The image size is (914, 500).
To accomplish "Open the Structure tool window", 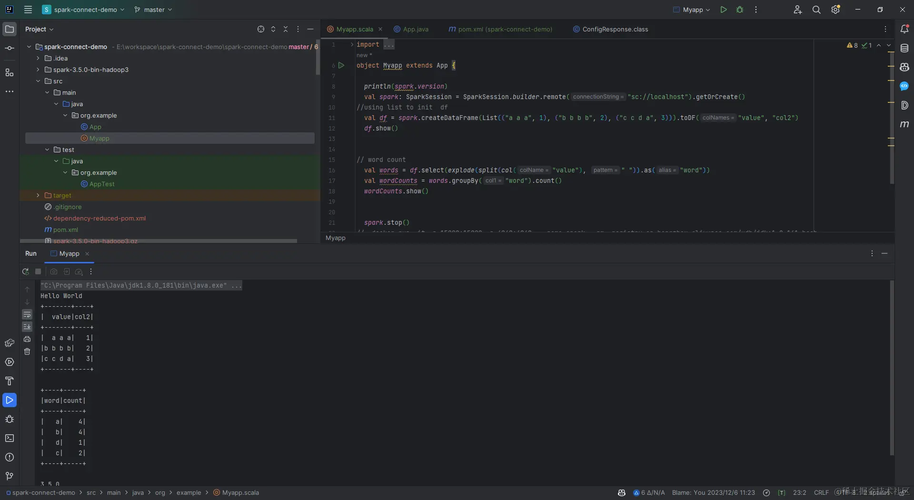I will coord(10,73).
